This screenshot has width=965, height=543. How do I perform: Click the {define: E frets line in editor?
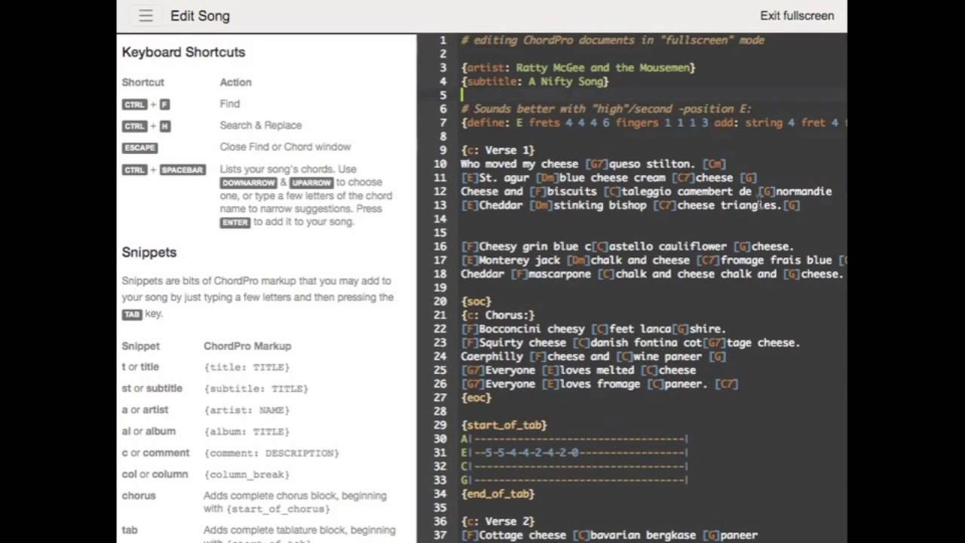point(653,123)
